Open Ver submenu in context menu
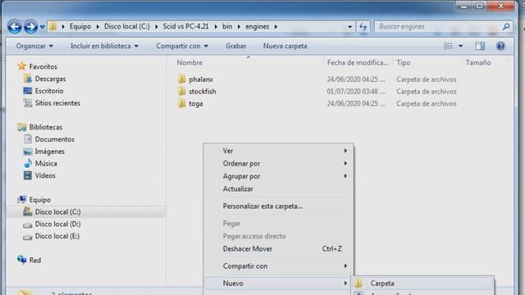The width and height of the screenshot is (525, 295). pos(278,151)
